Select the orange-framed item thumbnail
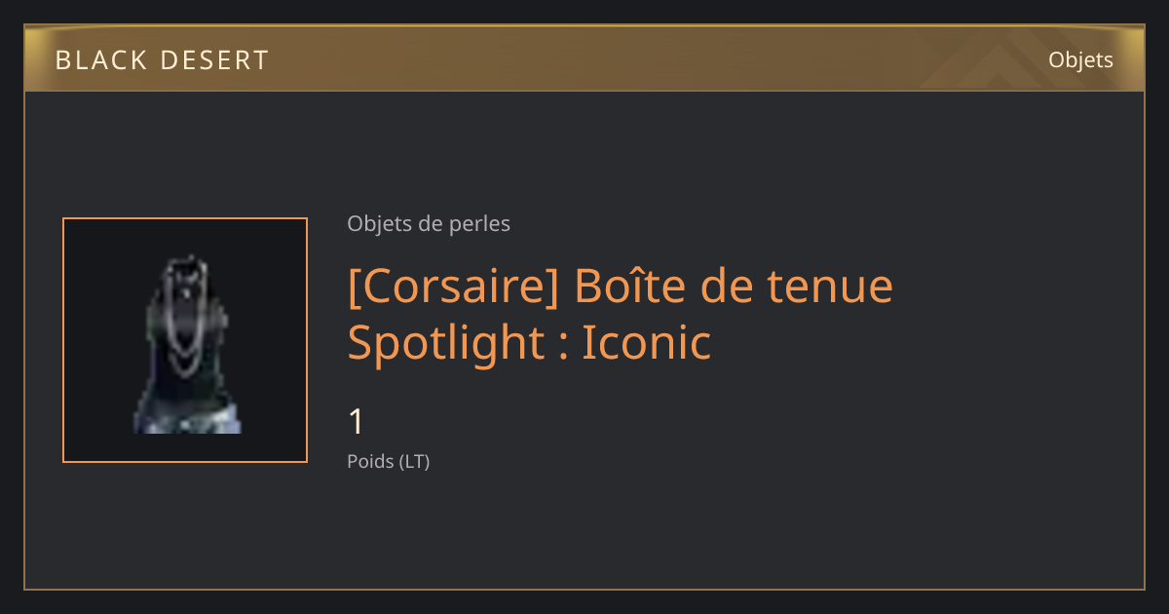 [x=185, y=340]
